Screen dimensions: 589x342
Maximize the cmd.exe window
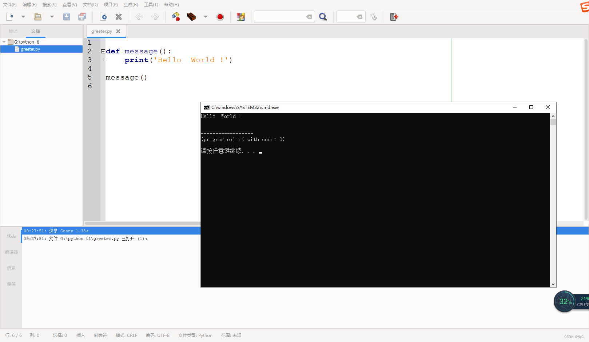[x=531, y=107]
